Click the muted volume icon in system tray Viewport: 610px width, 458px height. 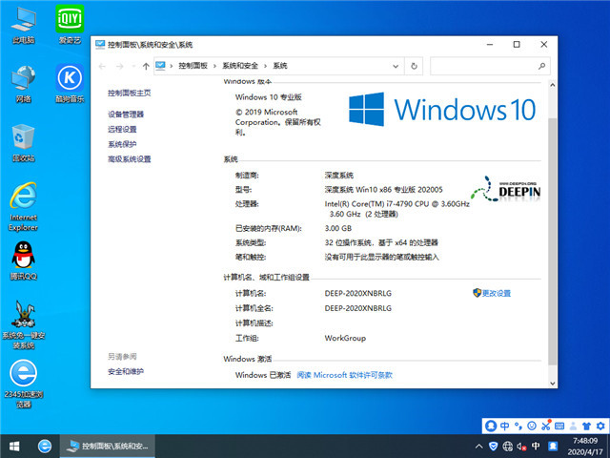click(522, 446)
